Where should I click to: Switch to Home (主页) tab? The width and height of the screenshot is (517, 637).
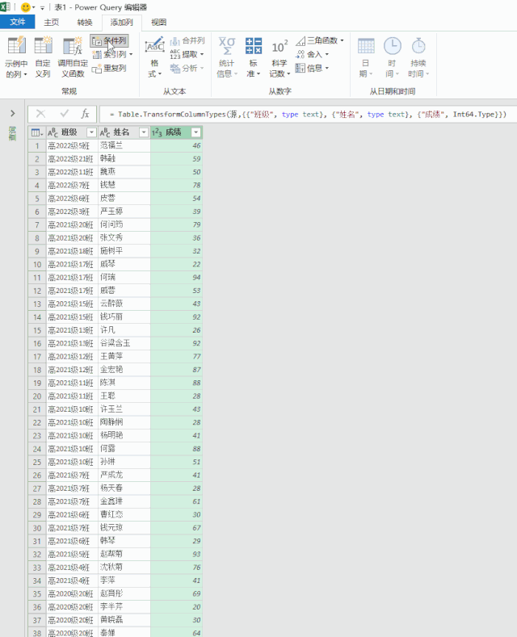coord(51,23)
